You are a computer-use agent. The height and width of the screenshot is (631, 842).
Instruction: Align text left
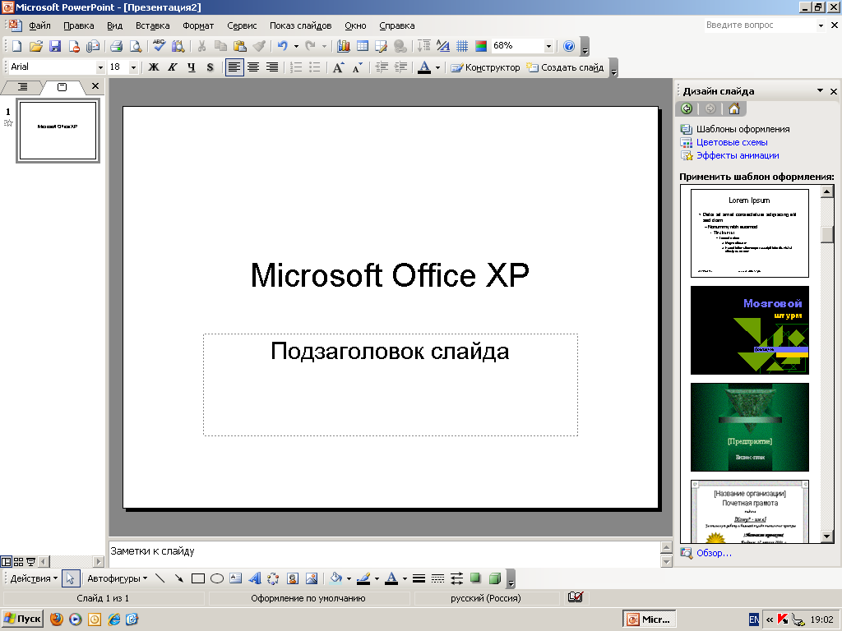pos(234,67)
